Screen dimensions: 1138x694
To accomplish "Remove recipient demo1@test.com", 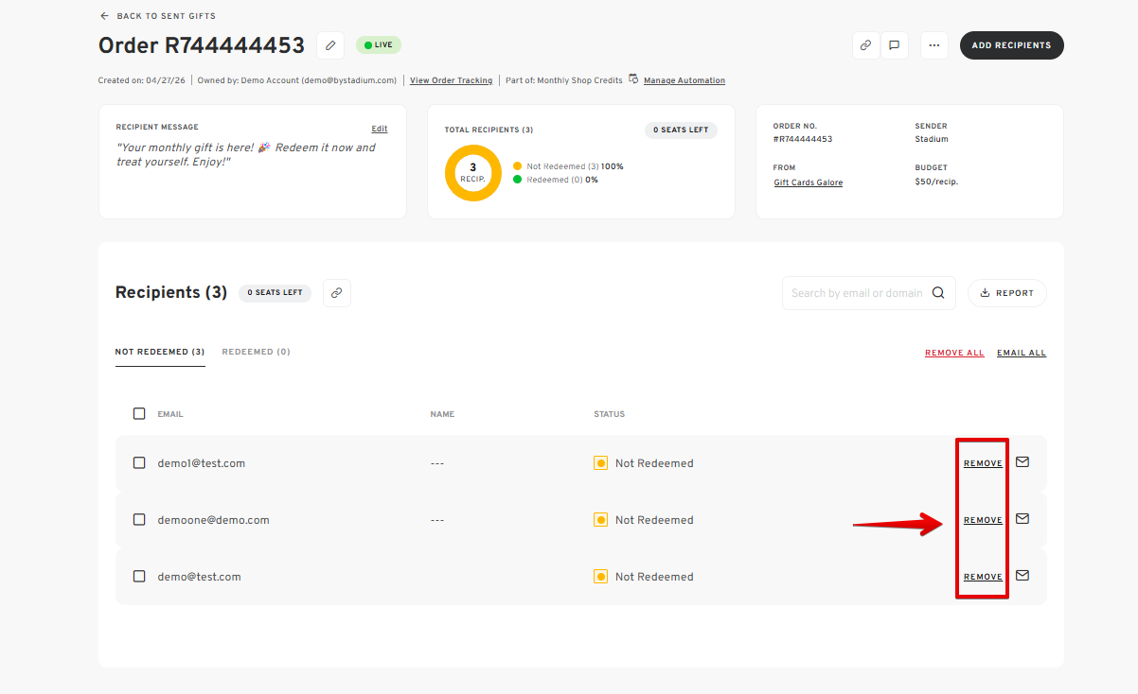I will point(983,463).
